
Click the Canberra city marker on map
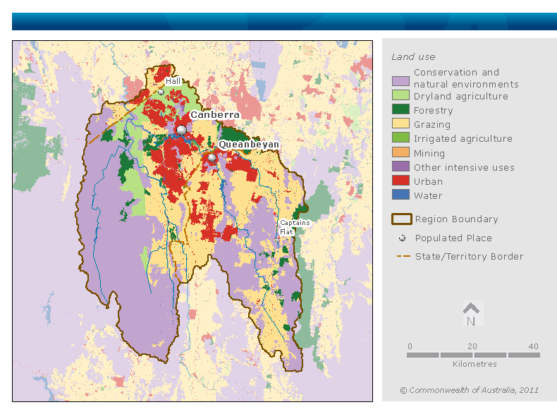181,130
